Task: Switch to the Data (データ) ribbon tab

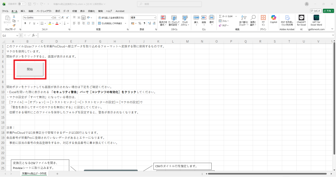Action: [x=66, y=11]
